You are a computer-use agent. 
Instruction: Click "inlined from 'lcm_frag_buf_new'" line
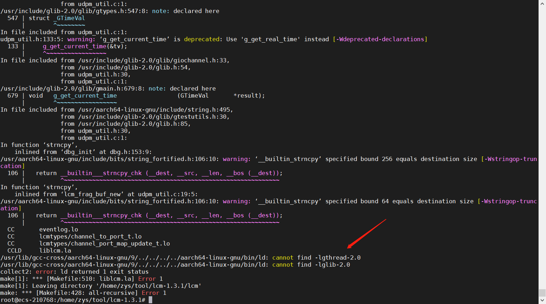(106, 194)
